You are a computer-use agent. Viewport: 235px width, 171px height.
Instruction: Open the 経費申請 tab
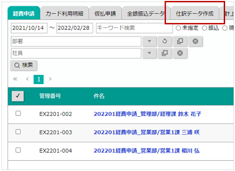(x=24, y=14)
